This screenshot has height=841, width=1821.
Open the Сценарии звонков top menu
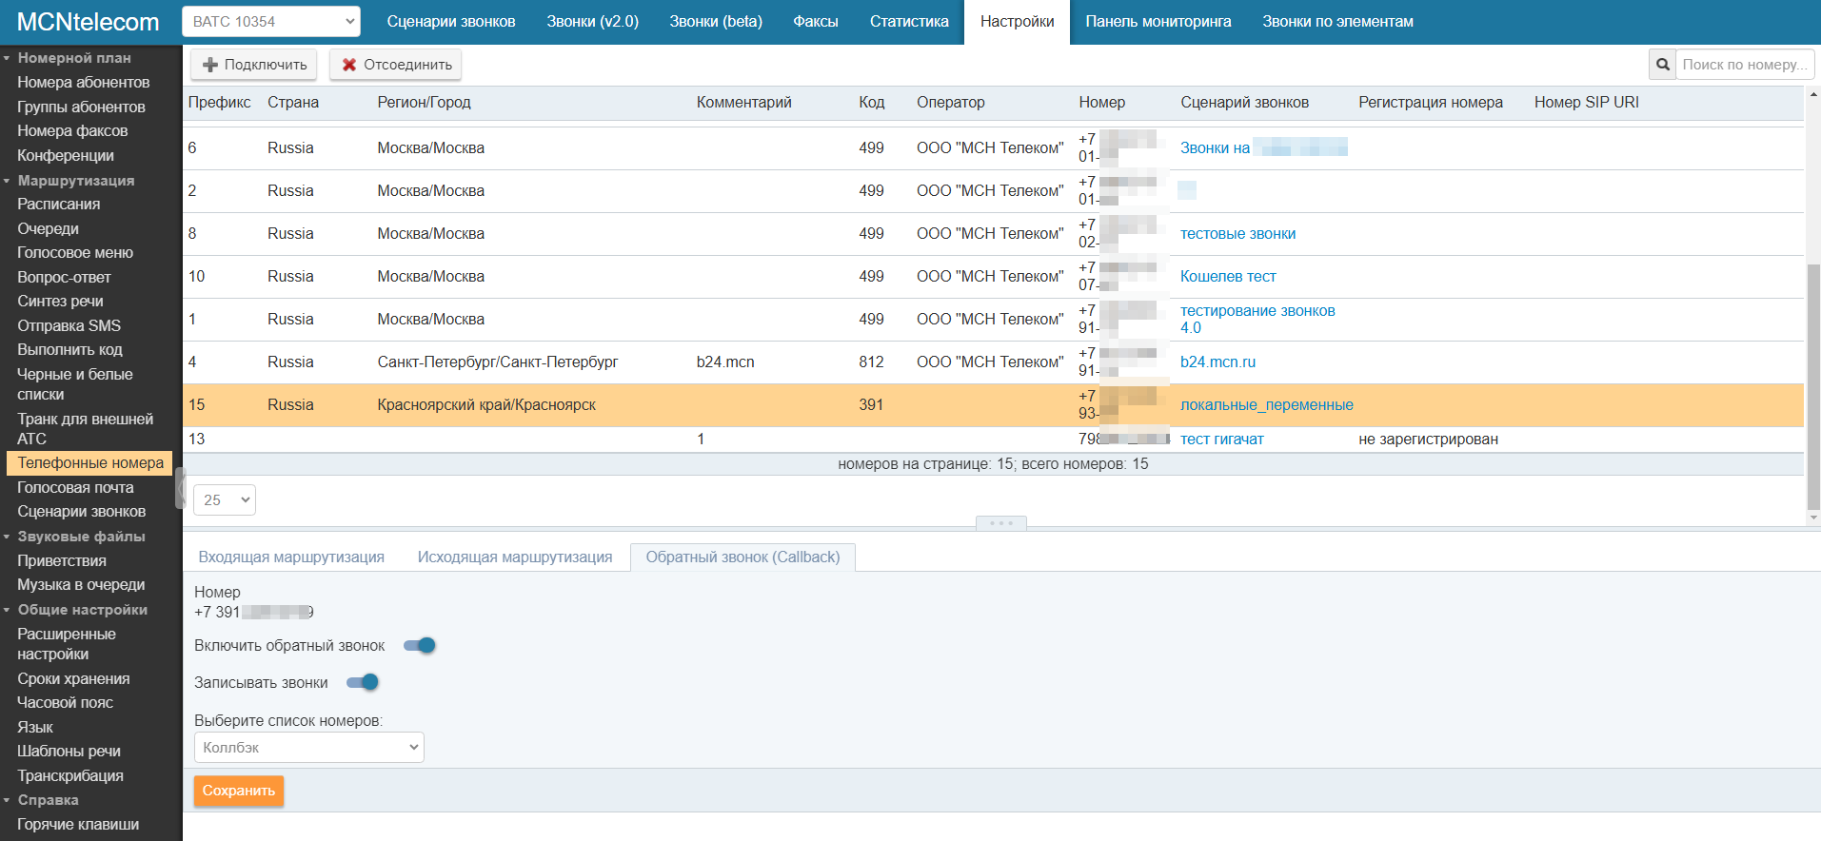click(x=451, y=21)
